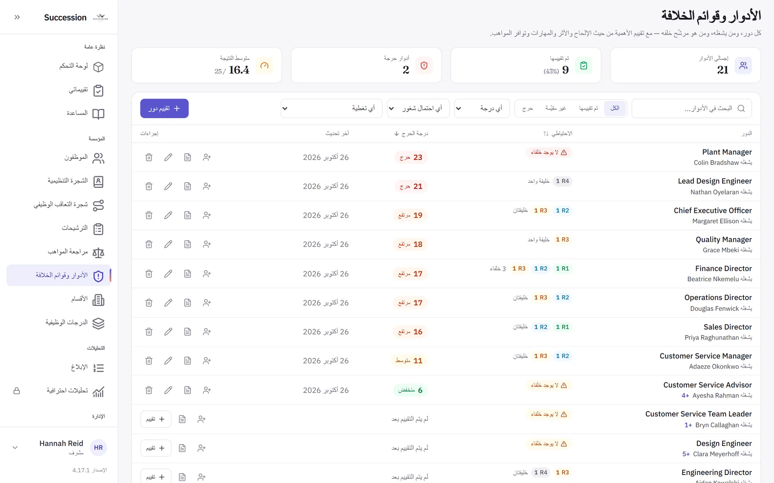Select the تم تقييمها filter
This screenshot has width=774, height=483.
click(588, 108)
